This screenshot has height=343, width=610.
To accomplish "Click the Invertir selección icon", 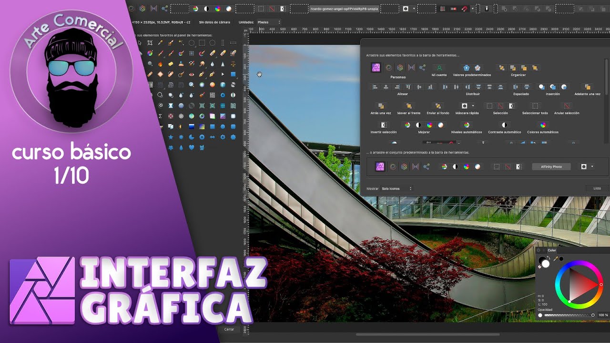I will 384,125.
